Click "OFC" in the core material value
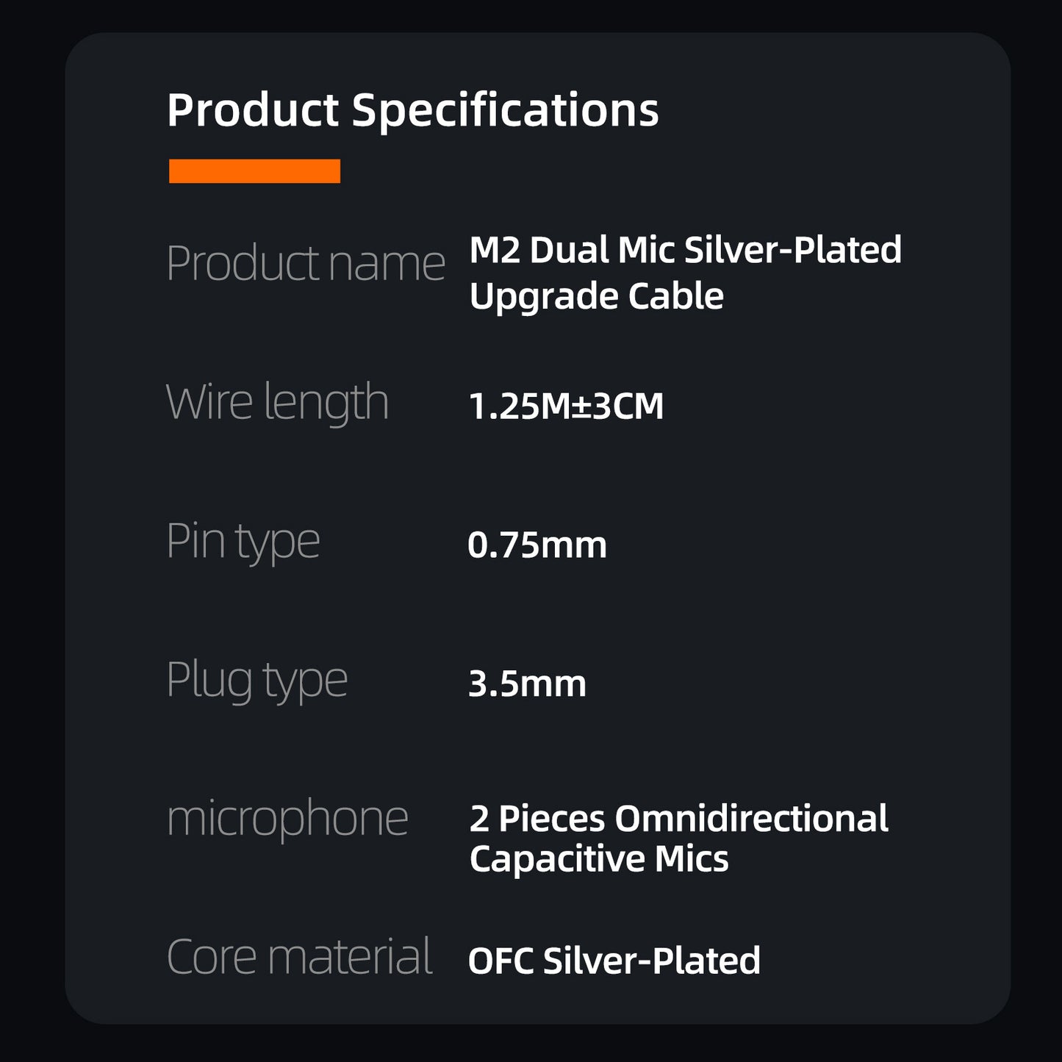Viewport: 1062px width, 1062px height. coord(500,961)
